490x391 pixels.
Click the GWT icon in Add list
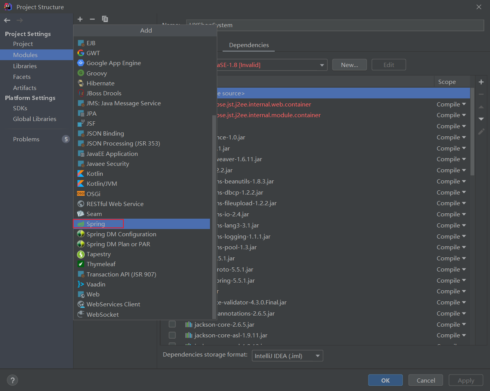pyautogui.click(x=81, y=53)
